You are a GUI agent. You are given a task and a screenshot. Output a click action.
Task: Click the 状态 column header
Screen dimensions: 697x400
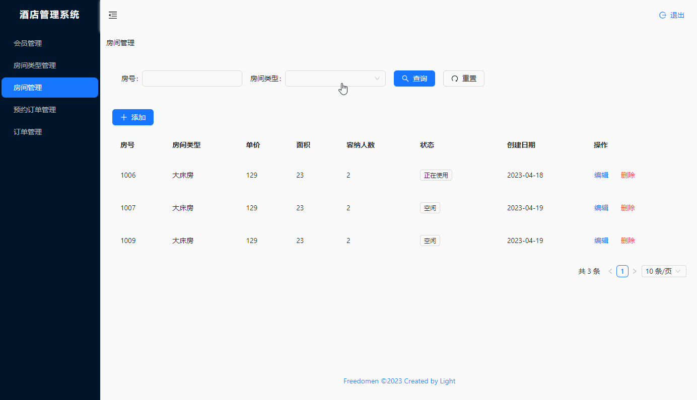click(427, 145)
